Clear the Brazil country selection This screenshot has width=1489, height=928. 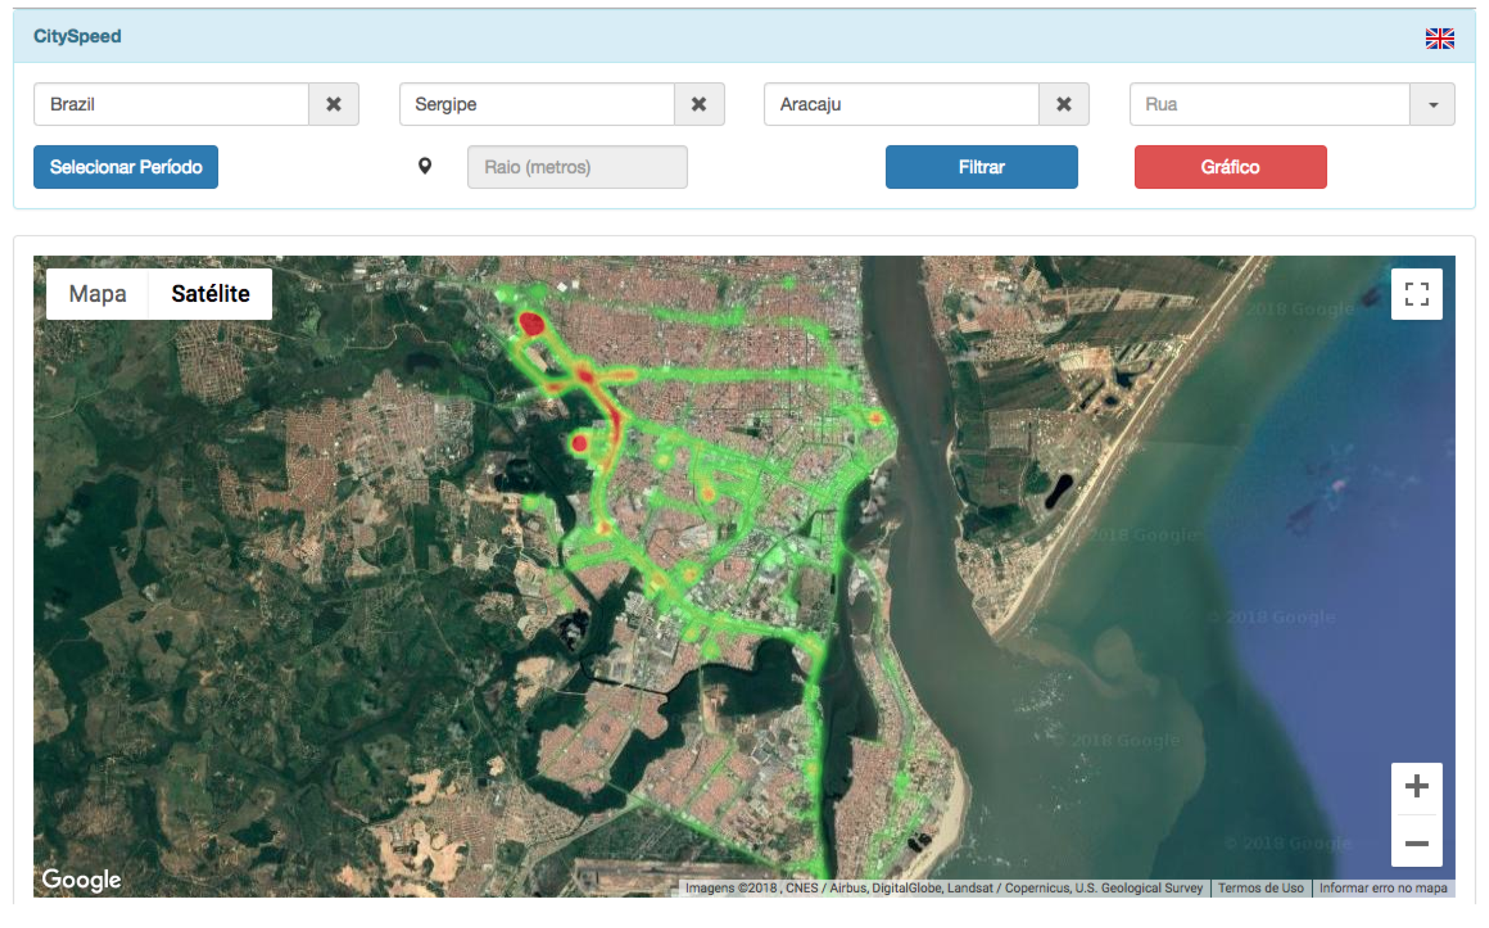point(333,104)
